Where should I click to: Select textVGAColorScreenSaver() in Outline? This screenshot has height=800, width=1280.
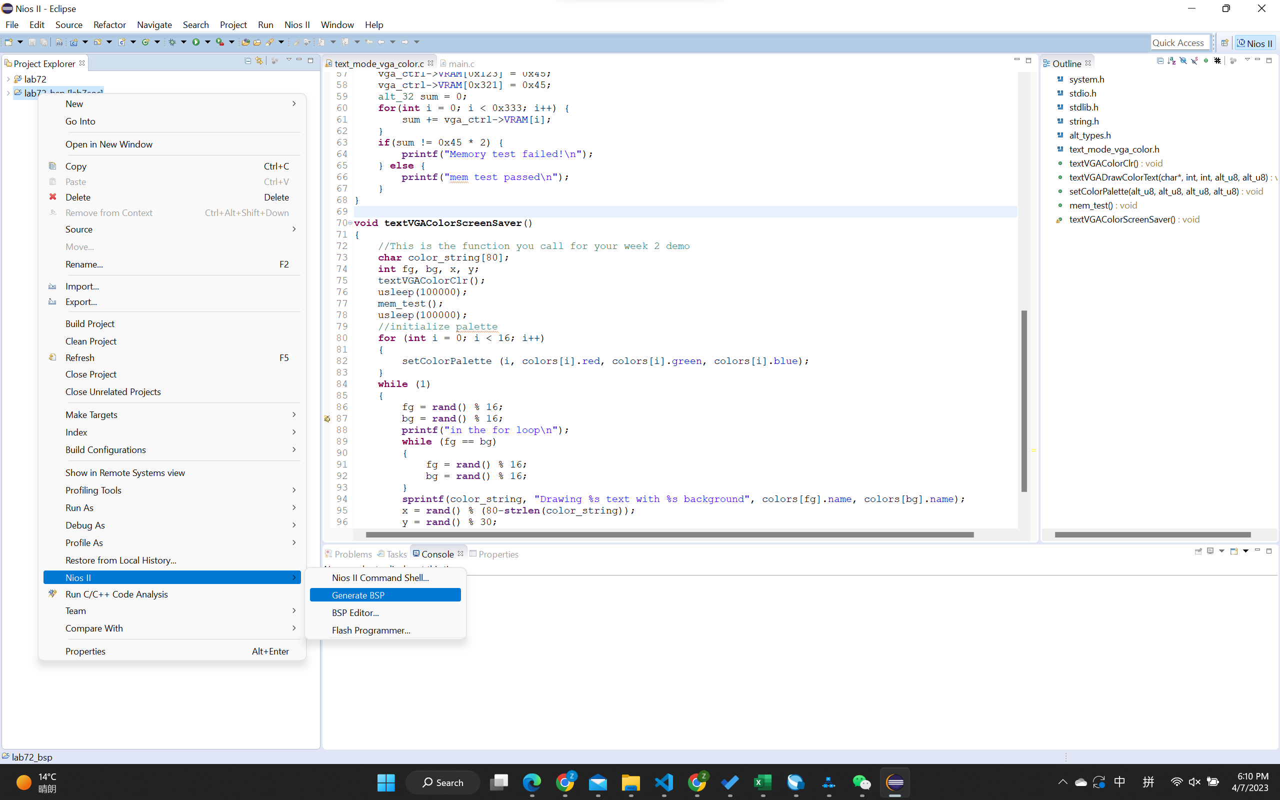[x=1133, y=219]
